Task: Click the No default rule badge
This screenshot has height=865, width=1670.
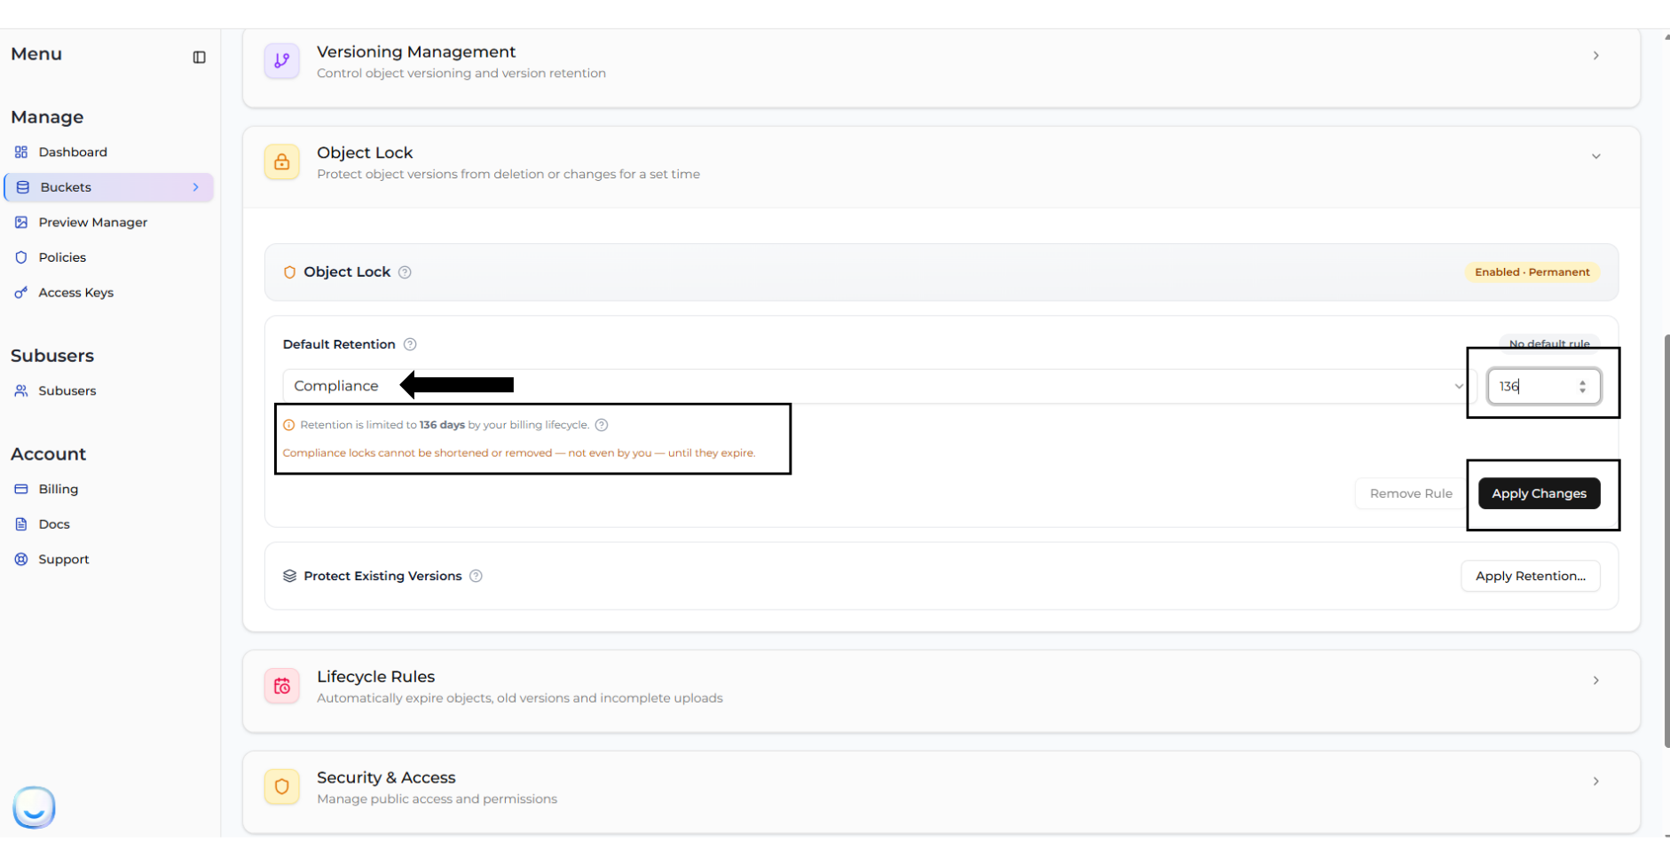Action: point(1549,343)
